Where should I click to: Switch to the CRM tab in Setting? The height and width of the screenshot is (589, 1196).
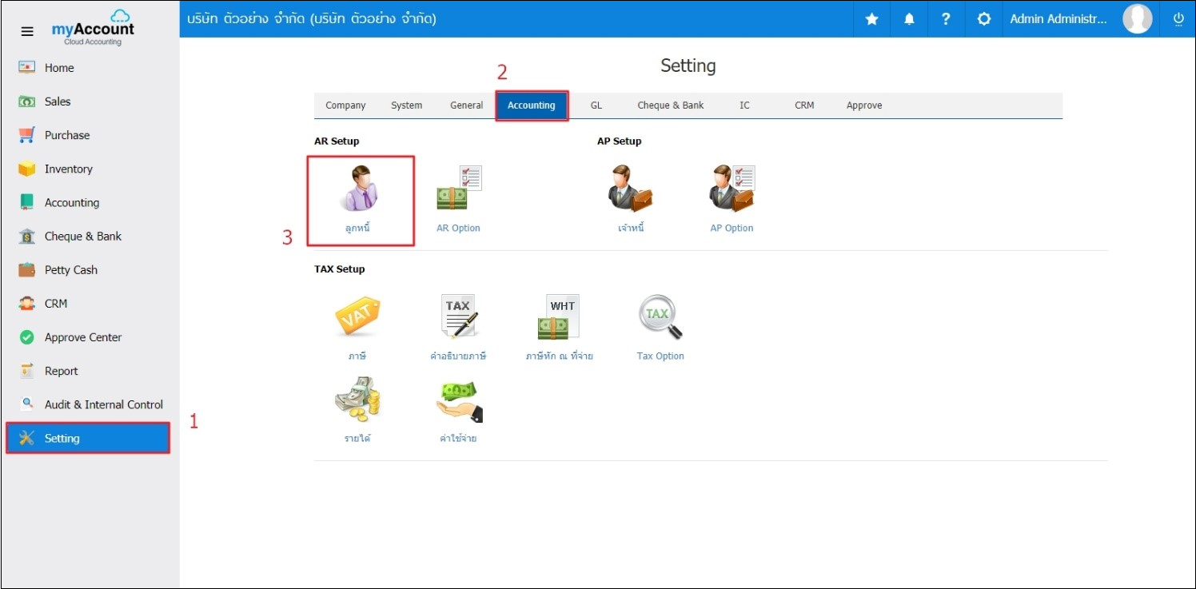(804, 105)
